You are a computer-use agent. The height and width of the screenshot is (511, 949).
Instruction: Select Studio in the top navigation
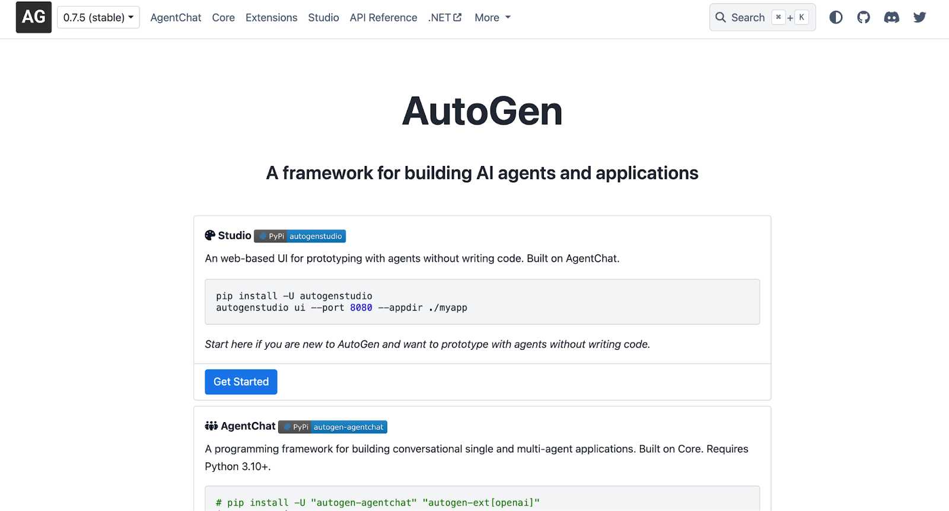323,18
